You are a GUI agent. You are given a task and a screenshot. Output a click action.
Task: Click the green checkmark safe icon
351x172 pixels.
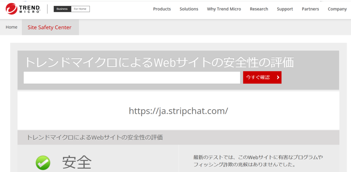pyautogui.click(x=43, y=163)
